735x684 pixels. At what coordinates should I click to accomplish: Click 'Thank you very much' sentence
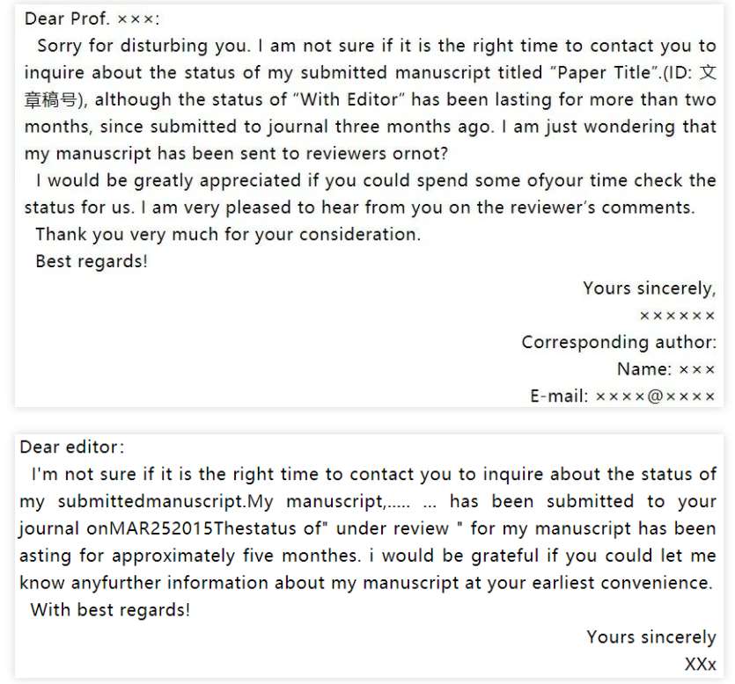pos(228,235)
